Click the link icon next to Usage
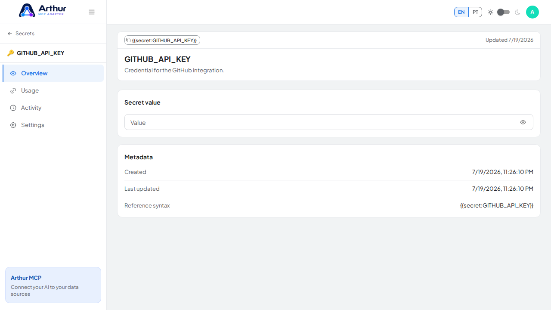The image size is (551, 310). (13, 90)
